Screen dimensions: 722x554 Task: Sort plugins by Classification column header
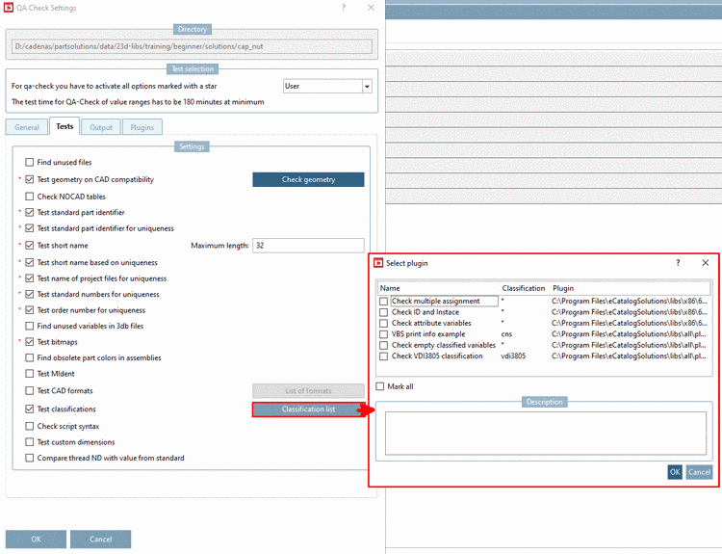coord(525,288)
